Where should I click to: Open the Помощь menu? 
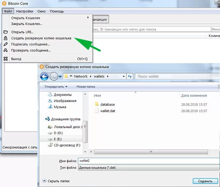[x=57, y=11]
